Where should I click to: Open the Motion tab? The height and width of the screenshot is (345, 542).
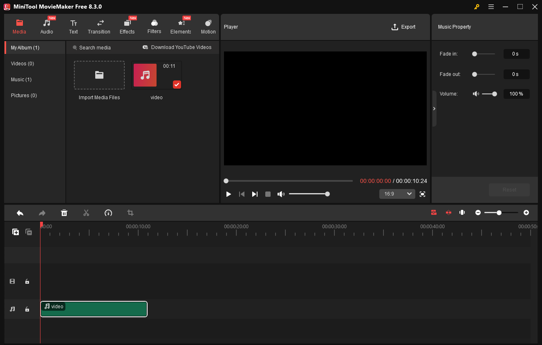coord(208,27)
